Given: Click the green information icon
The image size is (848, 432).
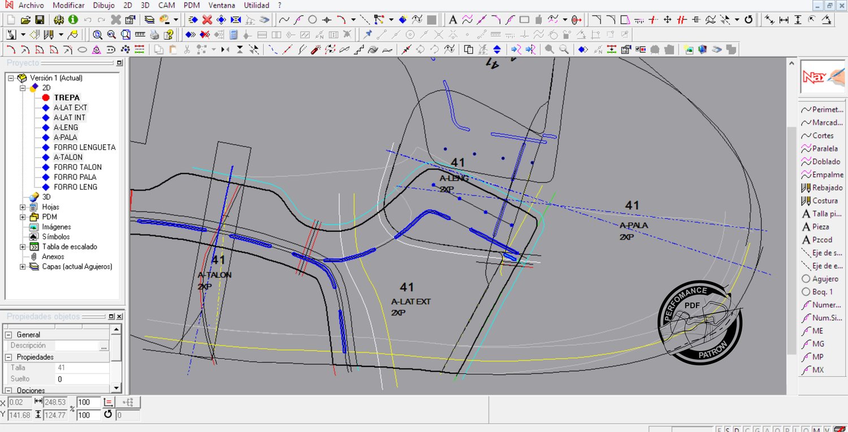Looking at the screenshot, I should [73, 20].
